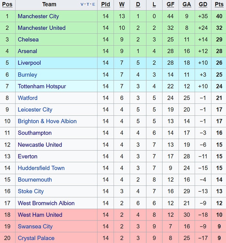Click the Swansea City link
Viewport: 226px width, 243px height.
pyautogui.click(x=35, y=226)
